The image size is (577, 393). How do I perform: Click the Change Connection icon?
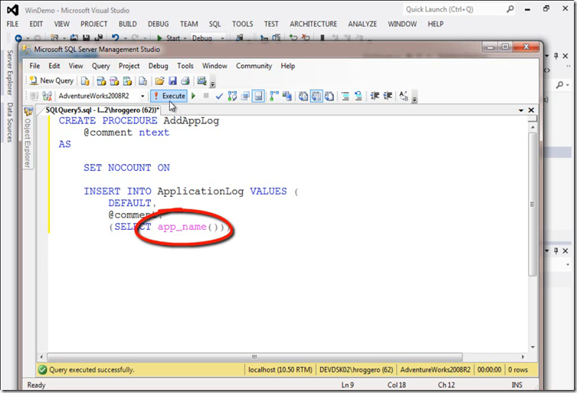pos(47,97)
